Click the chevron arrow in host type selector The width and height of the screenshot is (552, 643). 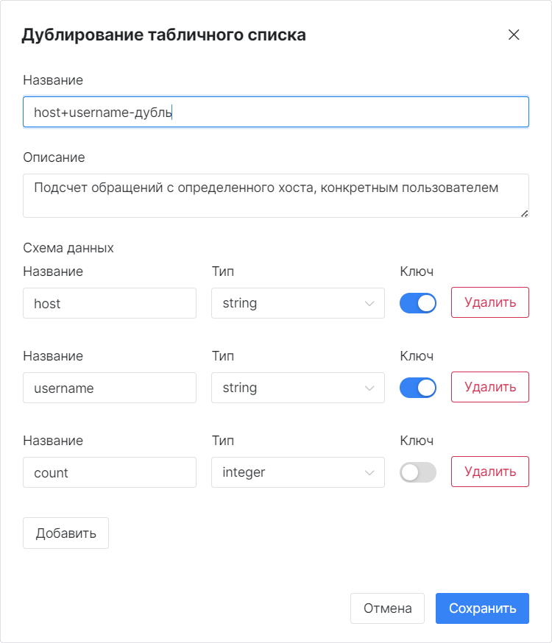click(369, 303)
